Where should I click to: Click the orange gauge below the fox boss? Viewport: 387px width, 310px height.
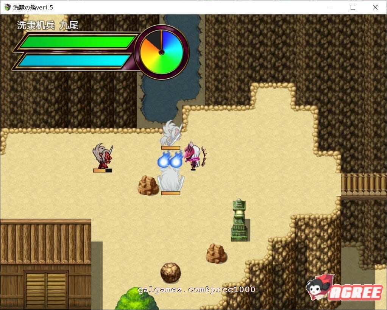(171, 192)
